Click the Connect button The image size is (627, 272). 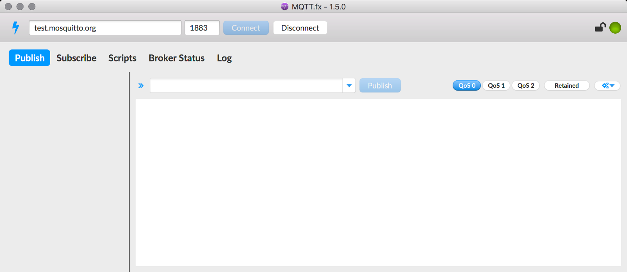246,28
